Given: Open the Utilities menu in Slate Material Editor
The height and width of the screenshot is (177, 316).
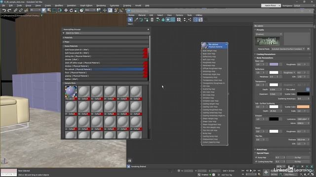Looking at the screenshot, I should (x=199, y=15).
